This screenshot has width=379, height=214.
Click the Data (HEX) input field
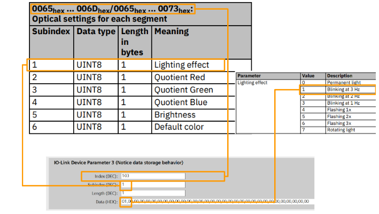point(214,201)
